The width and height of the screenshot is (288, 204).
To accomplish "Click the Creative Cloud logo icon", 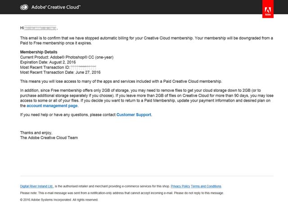I will (x=24, y=7).
